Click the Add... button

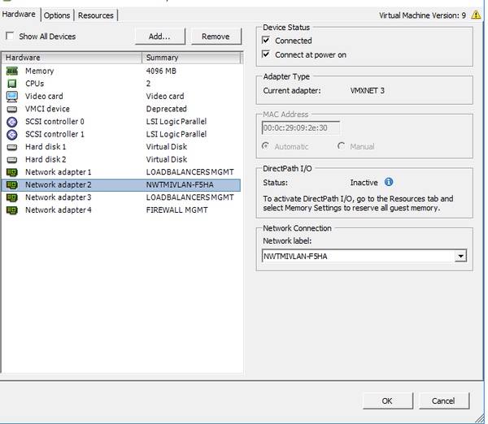pos(160,37)
